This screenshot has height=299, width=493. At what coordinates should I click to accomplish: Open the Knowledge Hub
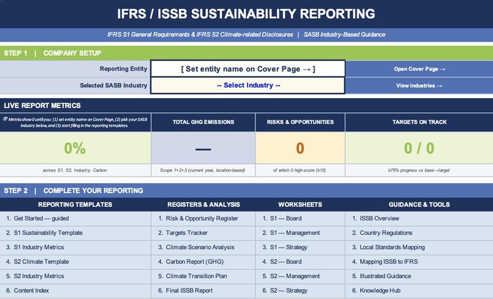(419, 290)
